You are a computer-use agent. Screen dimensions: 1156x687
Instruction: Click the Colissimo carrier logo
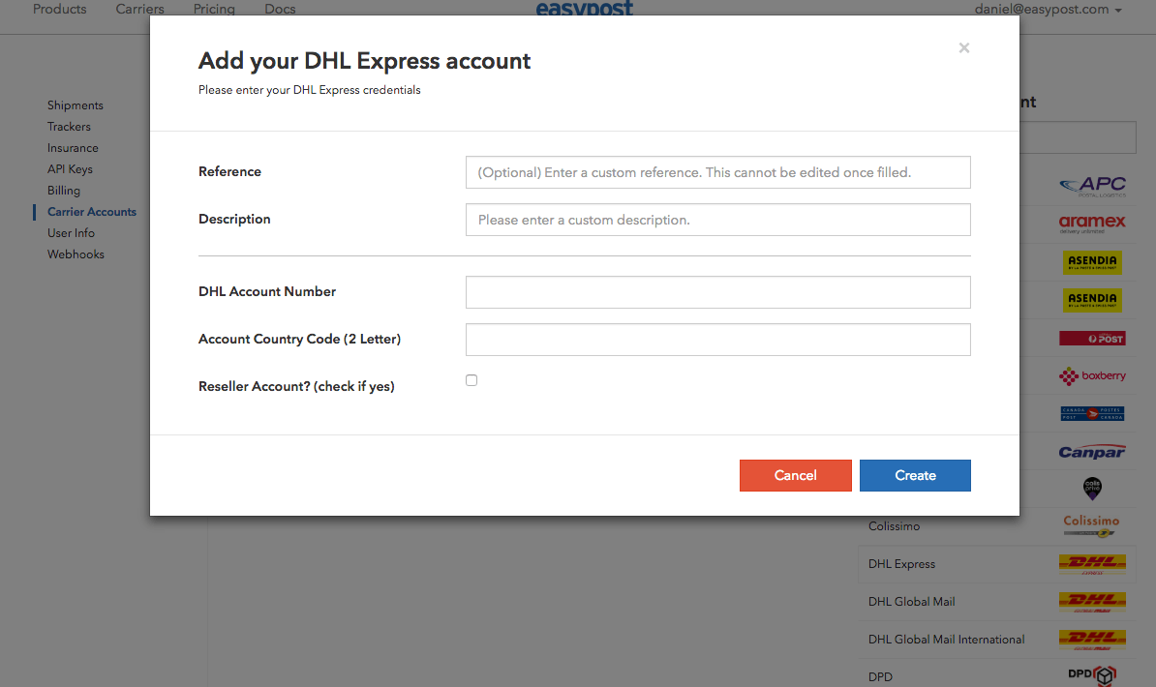coord(1091,525)
